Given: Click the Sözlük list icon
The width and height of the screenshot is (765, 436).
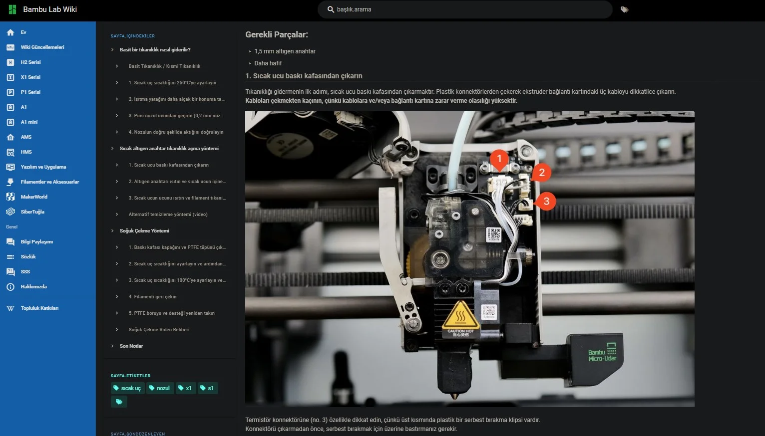Looking at the screenshot, I should (10, 257).
